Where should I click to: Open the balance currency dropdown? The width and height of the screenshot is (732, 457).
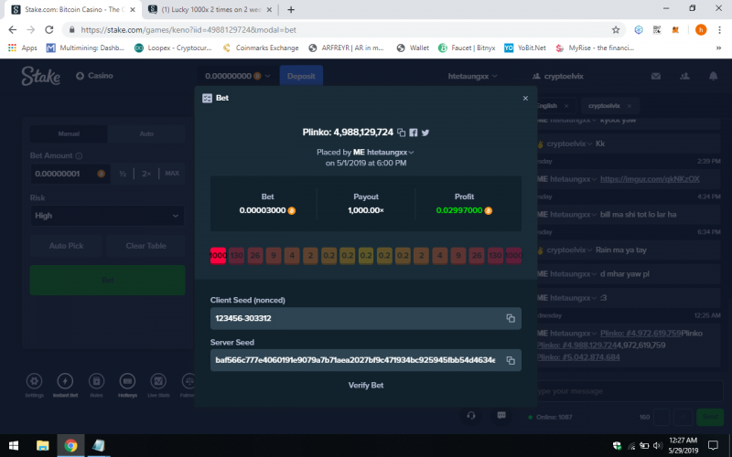238,76
